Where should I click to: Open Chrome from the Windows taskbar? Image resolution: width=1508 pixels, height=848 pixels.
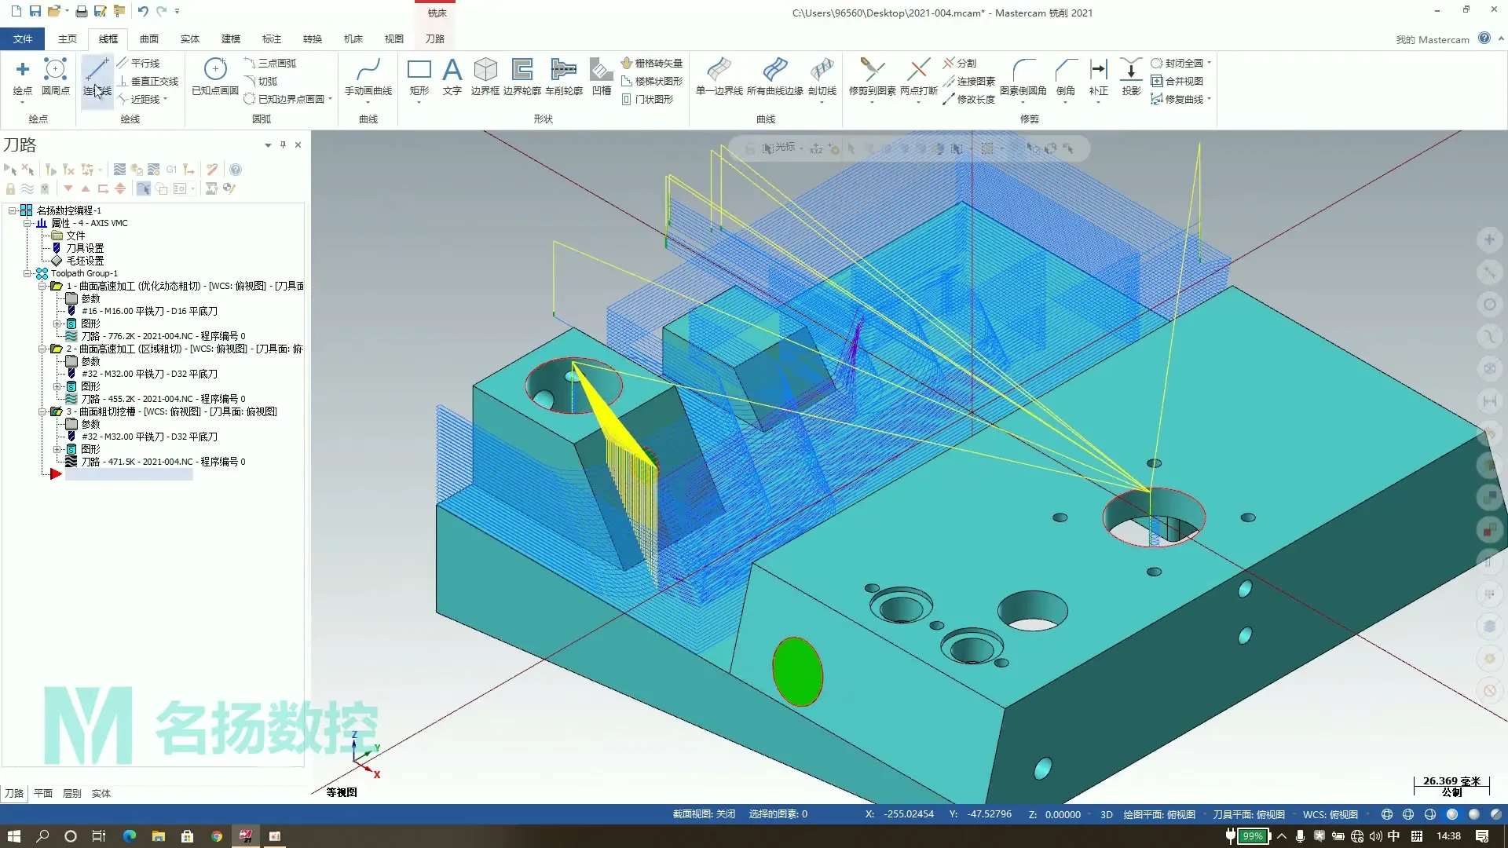(x=216, y=836)
